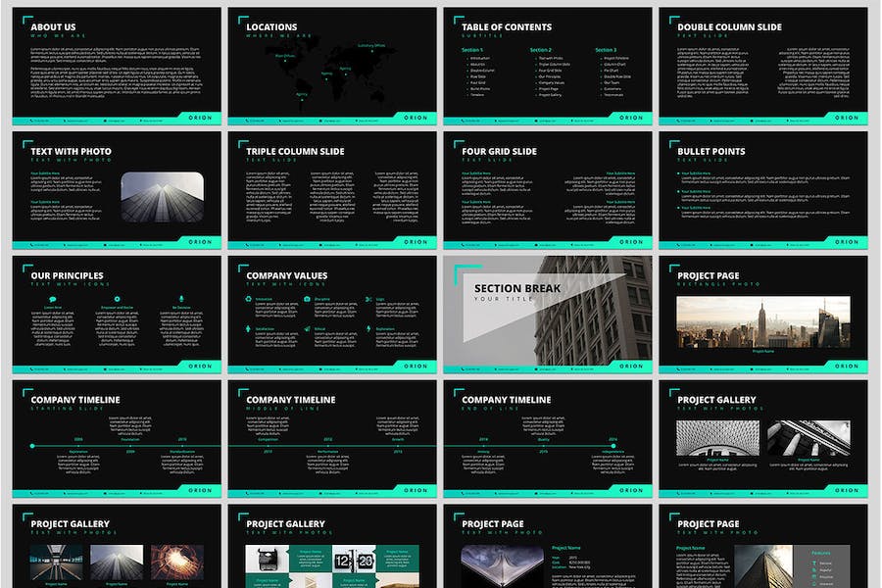Click the end dot on Company Timeline end slide
This screenshot has height=588, width=882.
coord(613,446)
